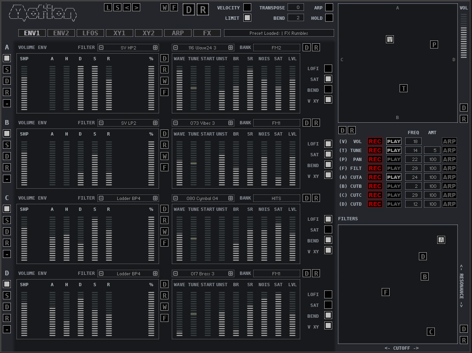Open the HITS bank selector
Image resolution: width=472 pixels, height=353 pixels.
point(276,198)
